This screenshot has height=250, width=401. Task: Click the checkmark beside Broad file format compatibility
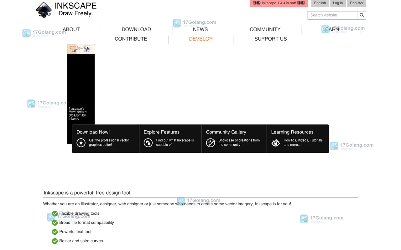point(55,222)
